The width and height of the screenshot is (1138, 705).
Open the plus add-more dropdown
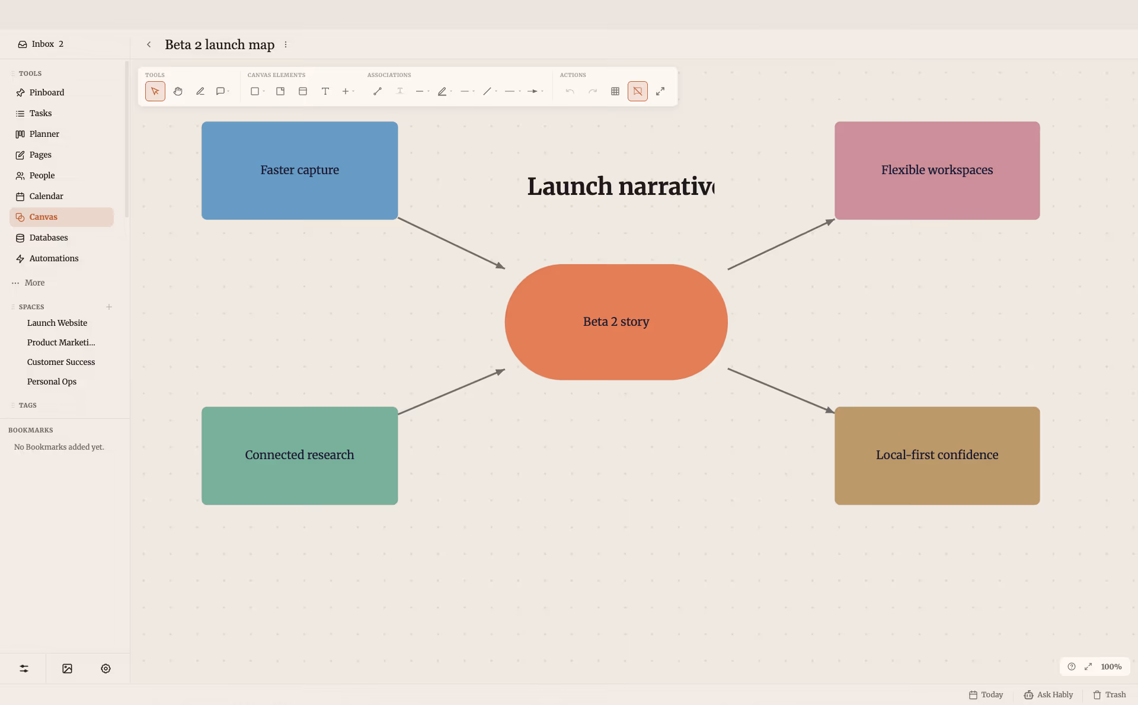(x=348, y=91)
